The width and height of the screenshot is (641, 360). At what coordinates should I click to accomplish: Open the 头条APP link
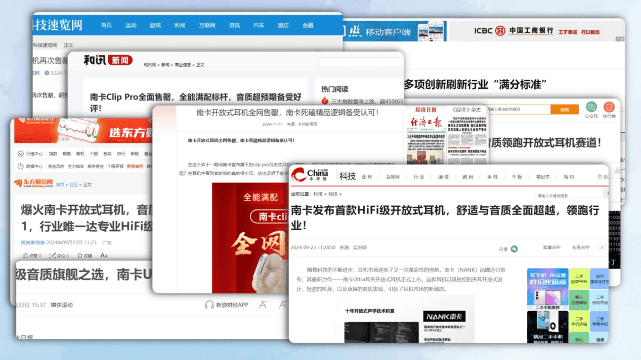(x=581, y=247)
